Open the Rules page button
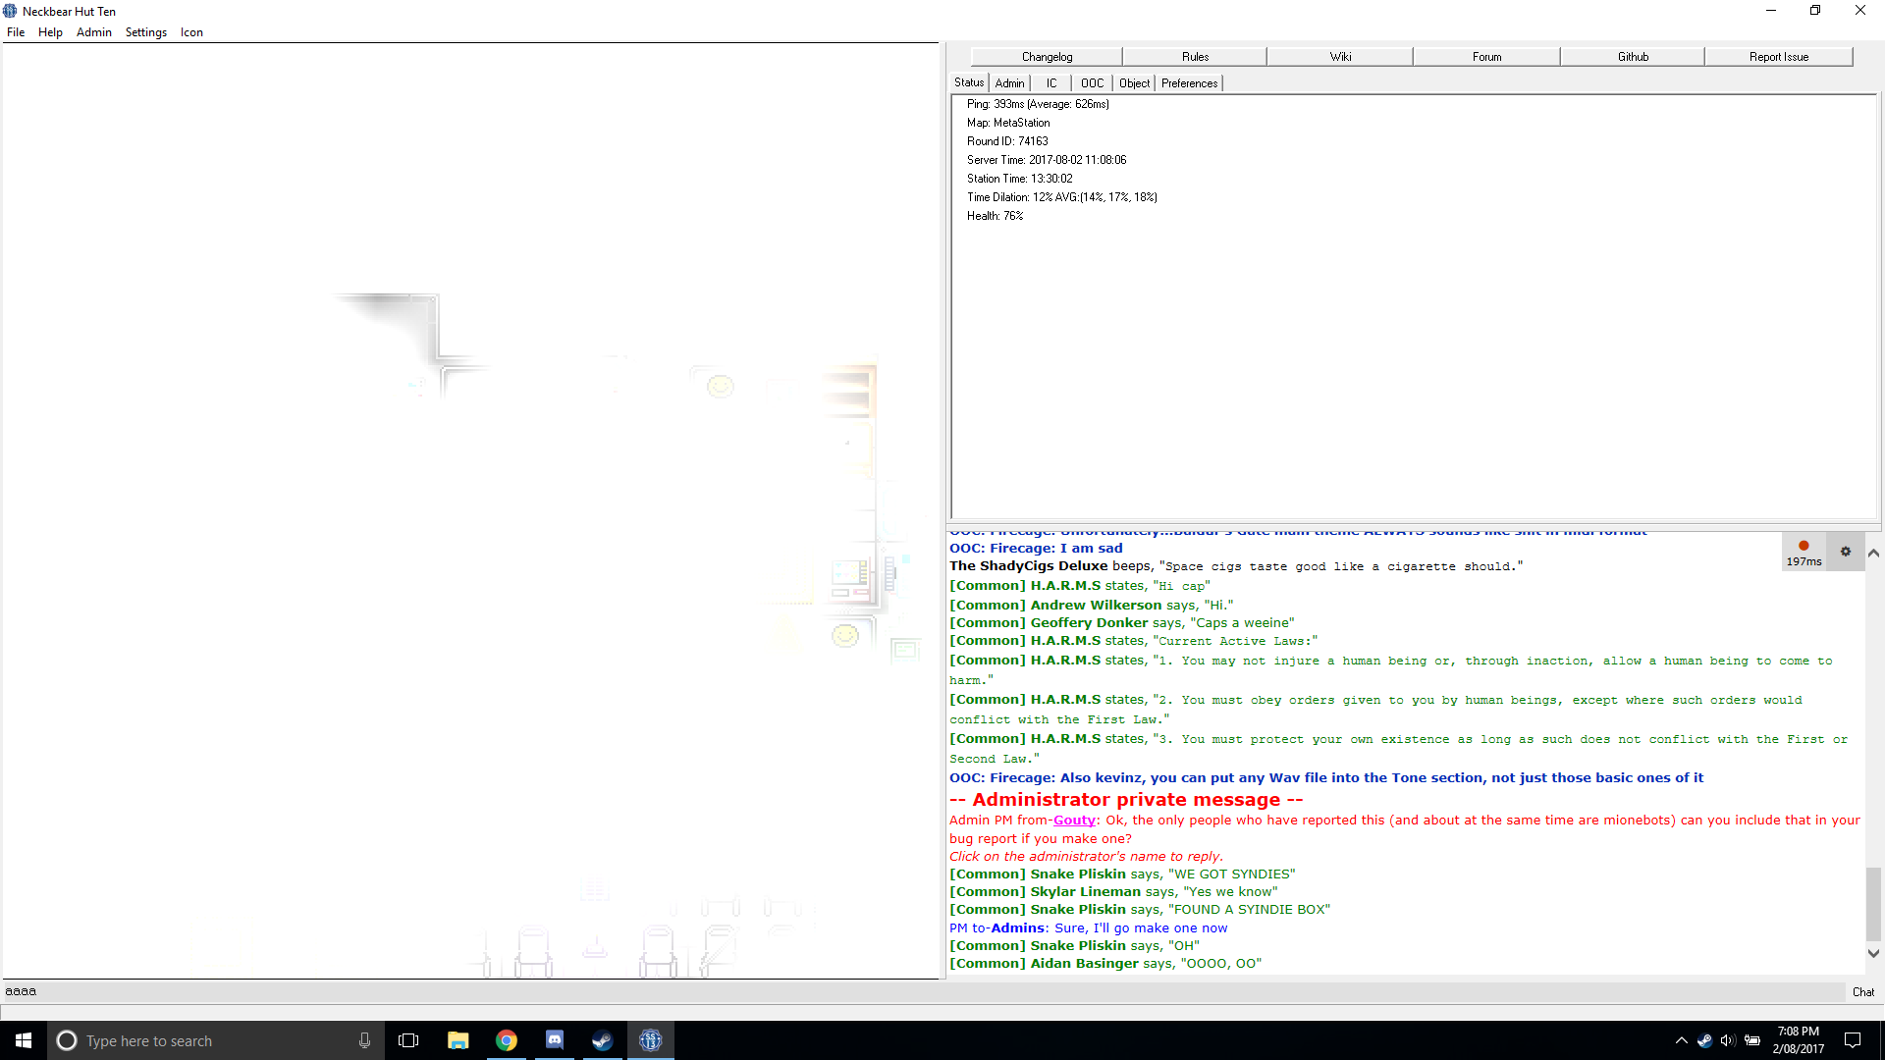Screen dimensions: 1885x1060 coord(1195,57)
